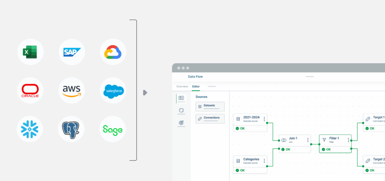This screenshot has height=181, width=385.
Task: Open the target sidebar icon
Action: [181, 123]
